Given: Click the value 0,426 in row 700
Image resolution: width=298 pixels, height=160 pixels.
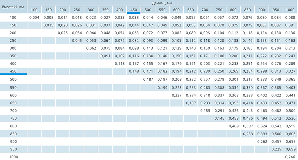Looking at the screenshot, I should [233, 111].
